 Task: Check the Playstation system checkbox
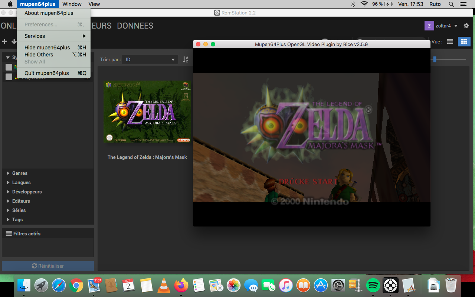tap(9, 77)
